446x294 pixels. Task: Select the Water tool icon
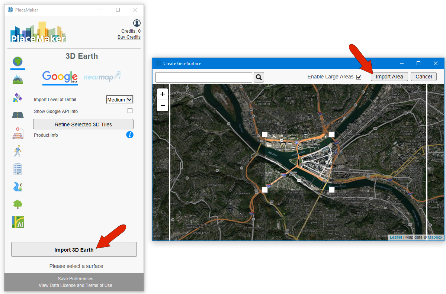tap(17, 187)
